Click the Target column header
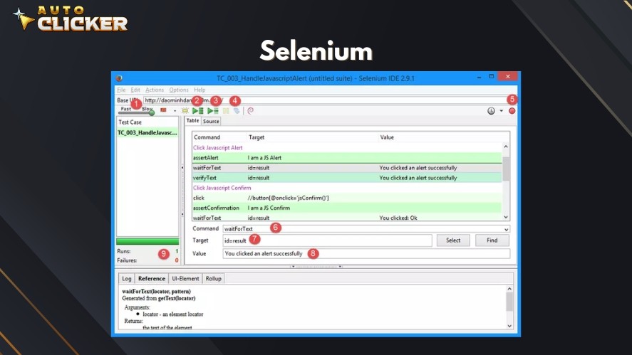Viewport: 632px width, 355px height. pyautogui.click(x=257, y=137)
